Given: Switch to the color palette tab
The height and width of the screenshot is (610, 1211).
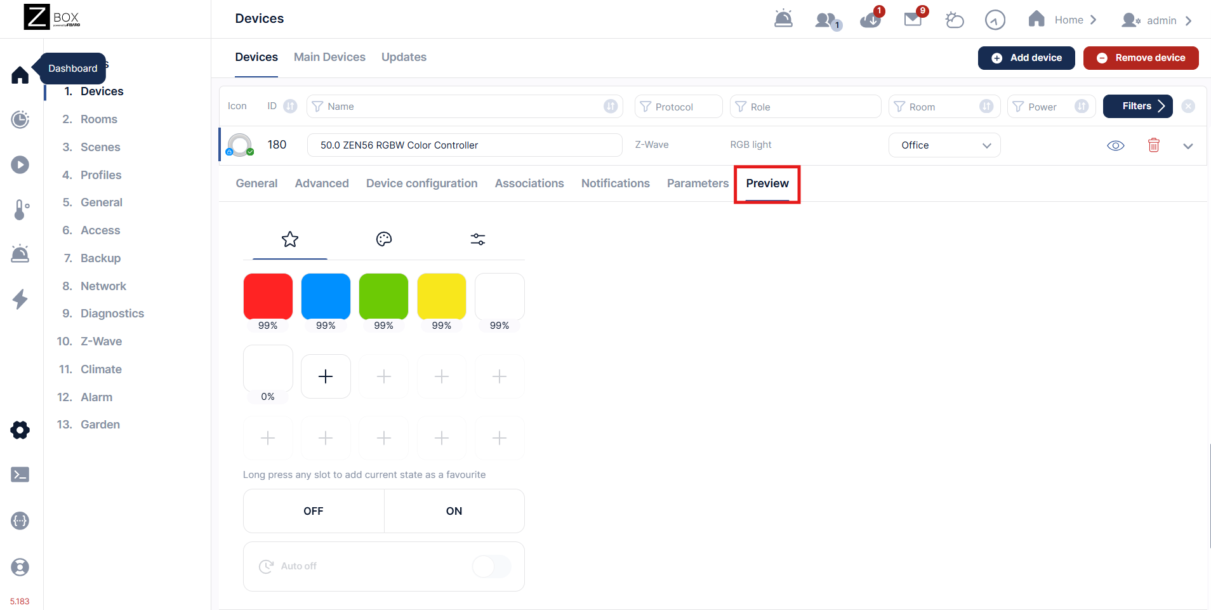Looking at the screenshot, I should tap(384, 239).
